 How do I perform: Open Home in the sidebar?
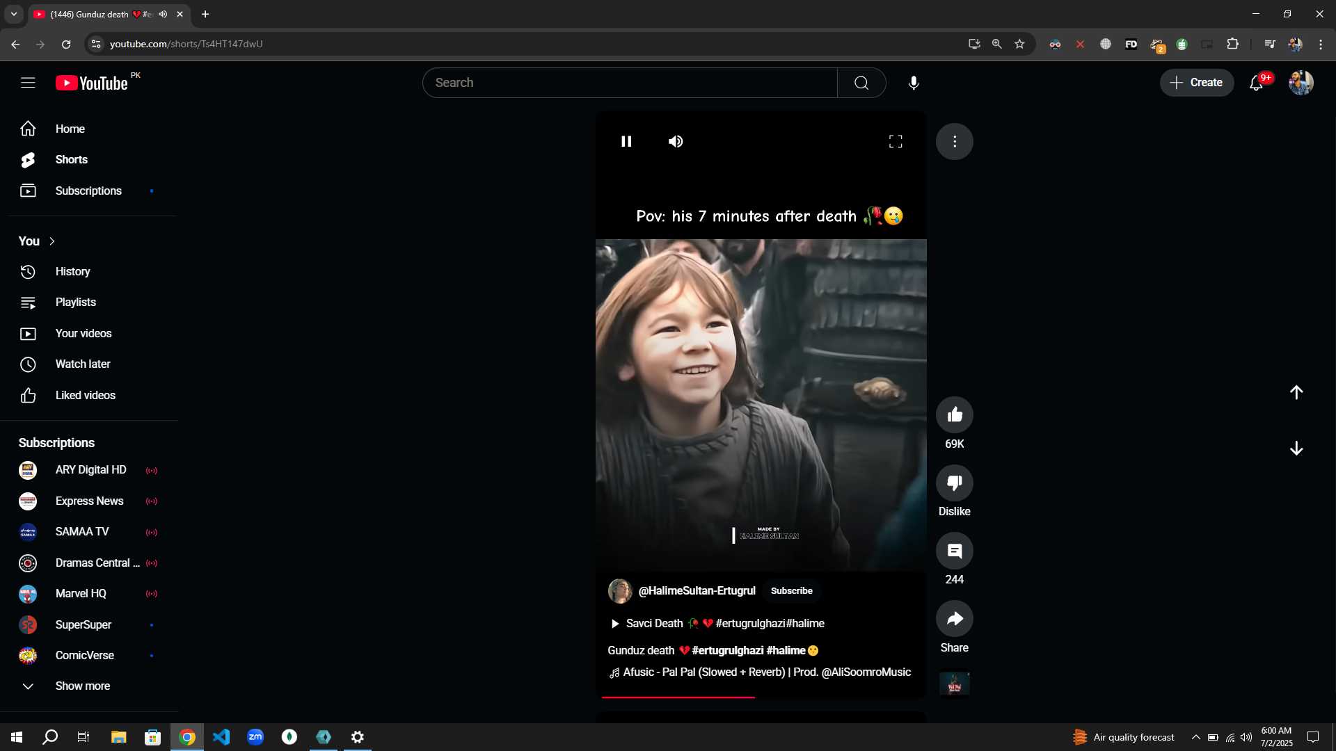[88, 129]
